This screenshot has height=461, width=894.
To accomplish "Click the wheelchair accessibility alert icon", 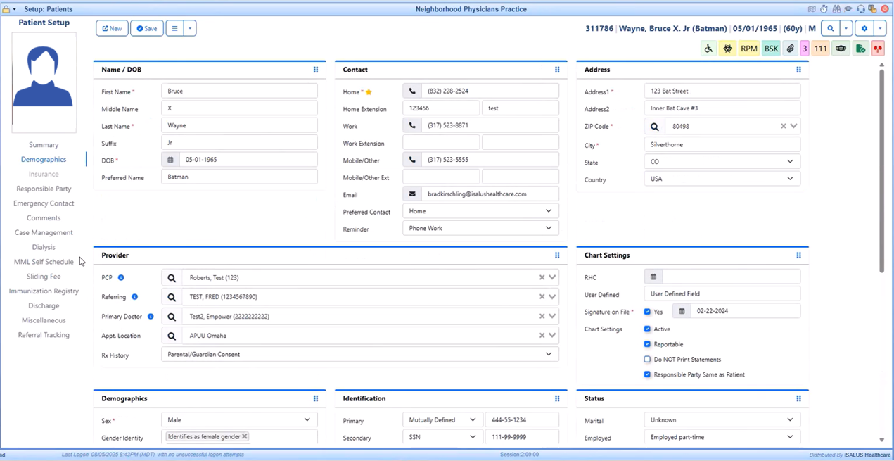I will point(708,49).
